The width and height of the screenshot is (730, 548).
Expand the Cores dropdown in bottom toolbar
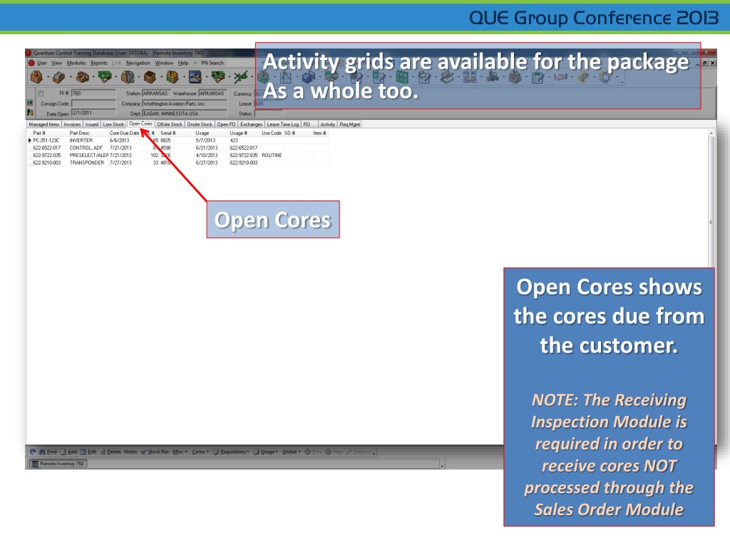tap(200, 452)
